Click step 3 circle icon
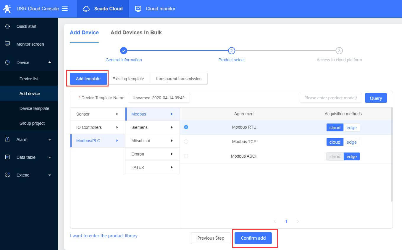 339,51
